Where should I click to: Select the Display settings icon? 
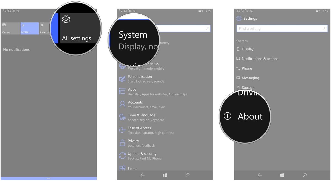click(238, 49)
